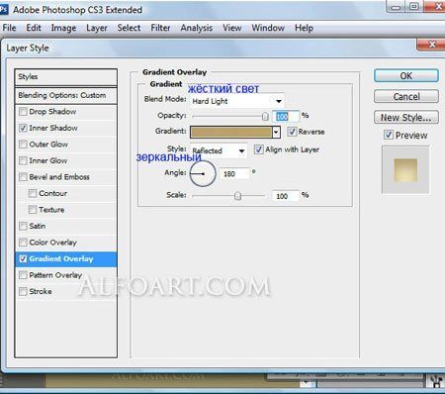
Task: Enable the Contour checkbox
Action: coord(33,193)
